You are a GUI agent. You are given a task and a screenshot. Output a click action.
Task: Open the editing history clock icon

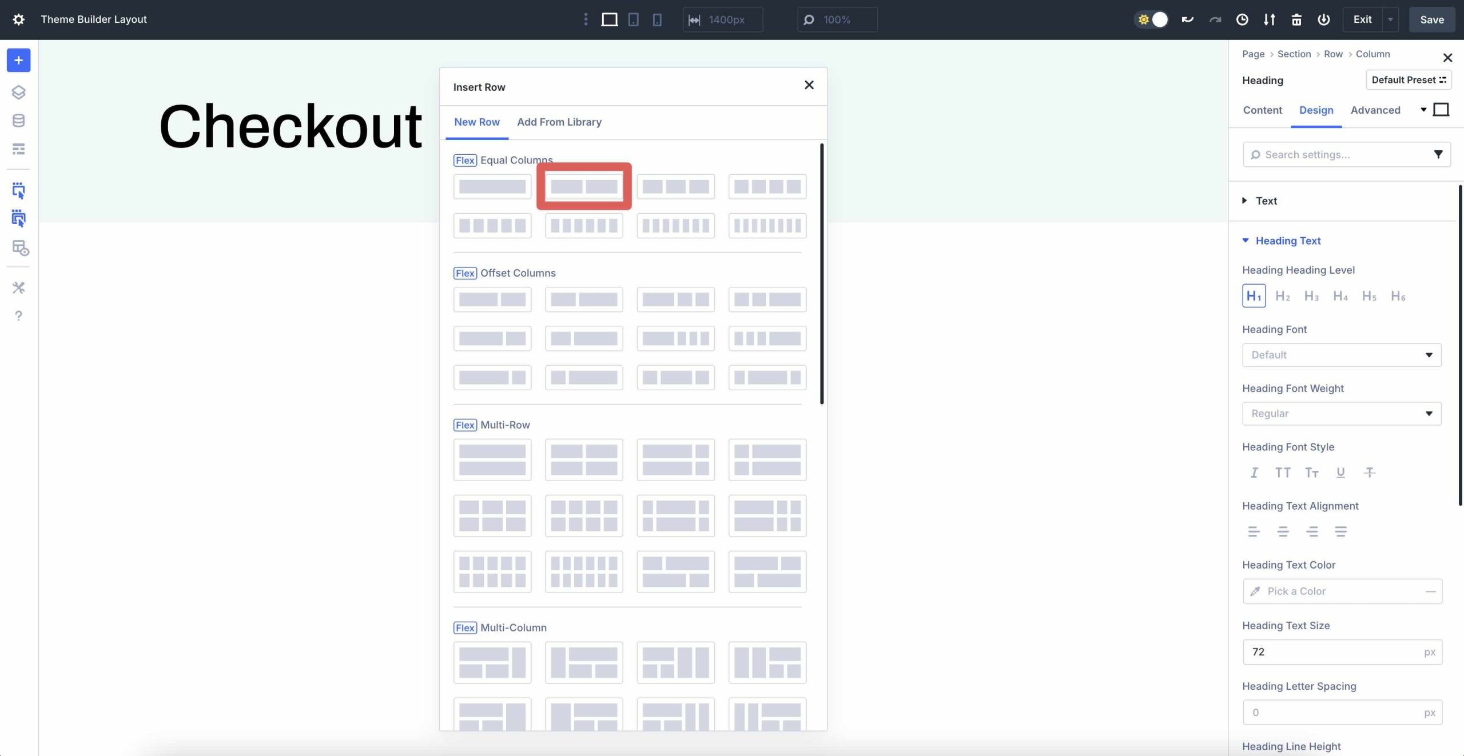point(1242,19)
